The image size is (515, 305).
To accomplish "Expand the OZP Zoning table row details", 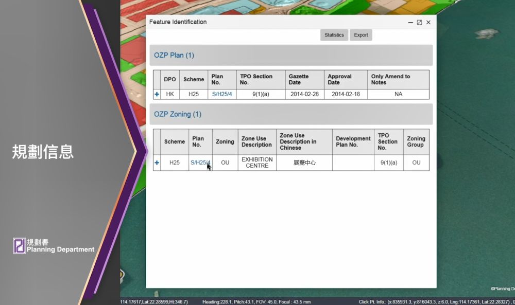I will [157, 163].
